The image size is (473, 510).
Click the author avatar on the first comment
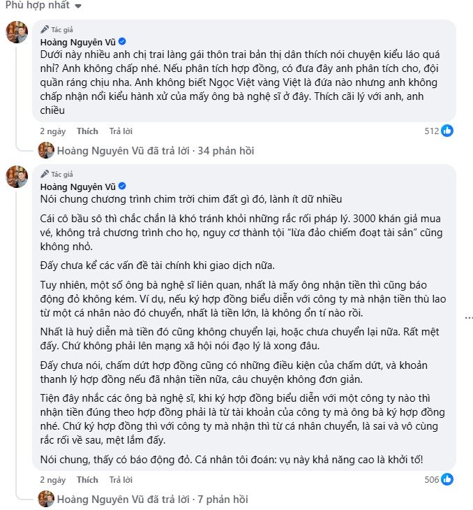[17, 31]
